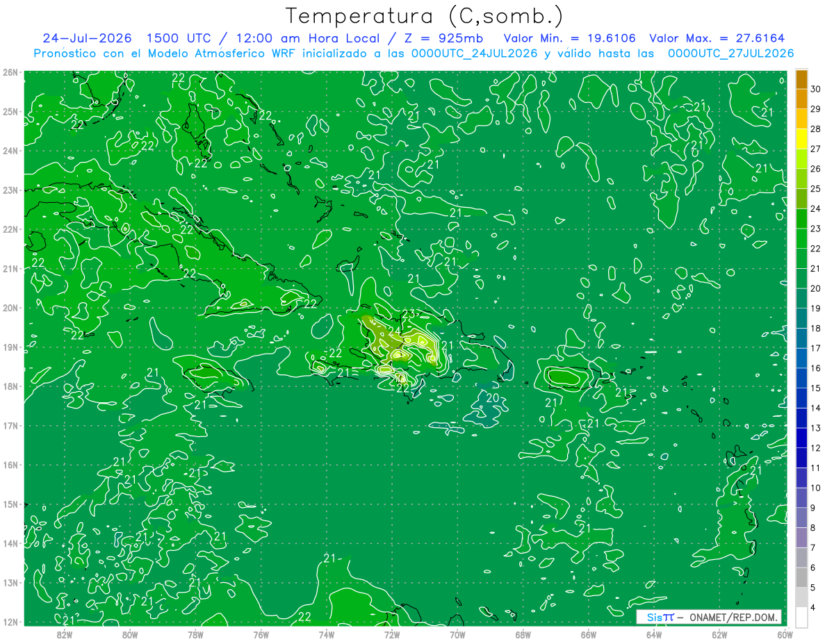Click the "17N" latitude label
Image resolution: width=834 pixels, height=644 pixels.
point(10,425)
